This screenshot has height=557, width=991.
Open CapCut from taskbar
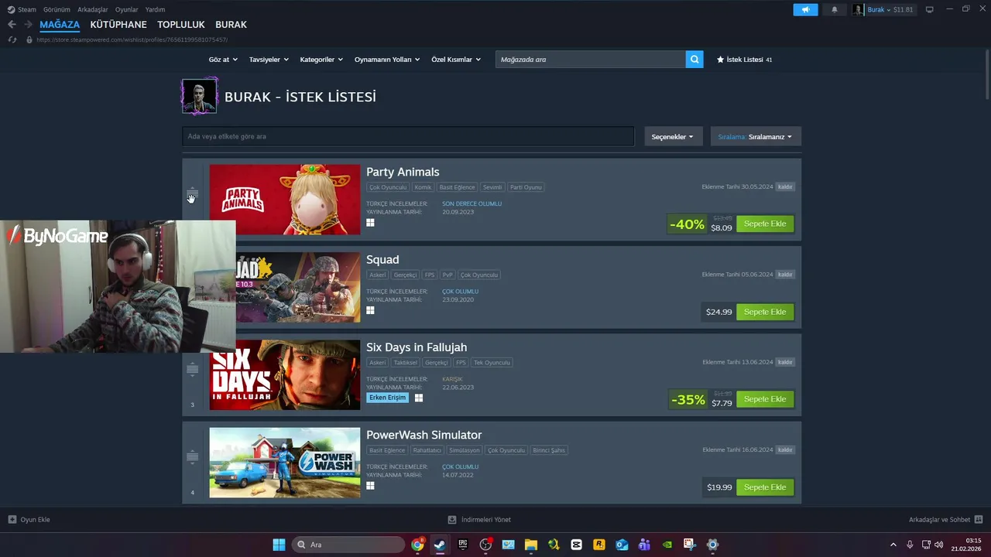(576, 545)
